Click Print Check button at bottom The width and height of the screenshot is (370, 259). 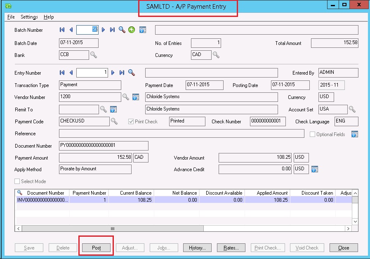[x=268, y=248]
